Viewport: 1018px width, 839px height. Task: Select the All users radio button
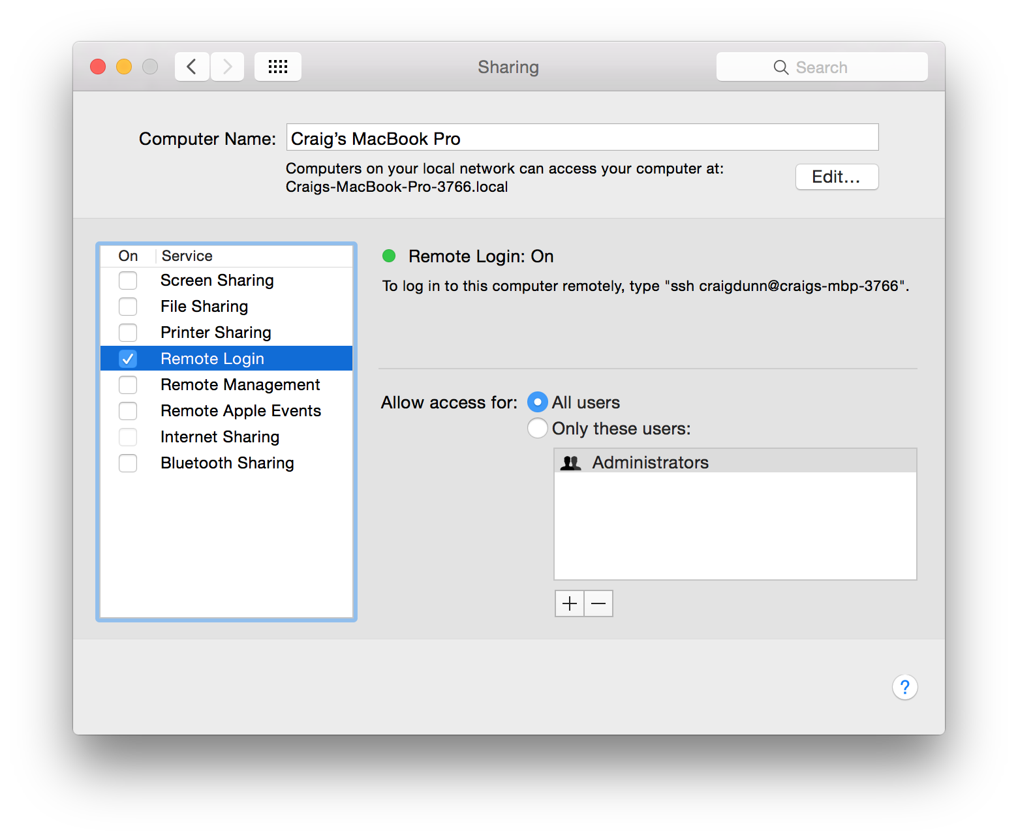(537, 402)
